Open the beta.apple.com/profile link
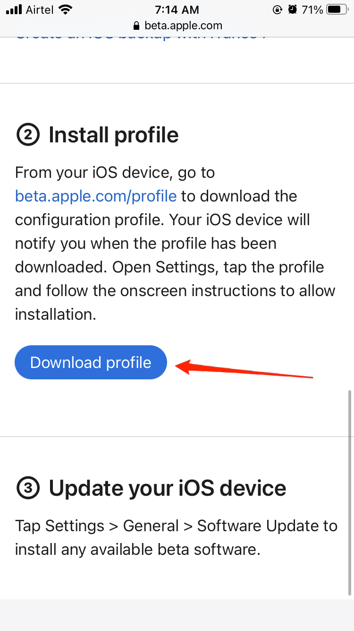 pos(96,196)
